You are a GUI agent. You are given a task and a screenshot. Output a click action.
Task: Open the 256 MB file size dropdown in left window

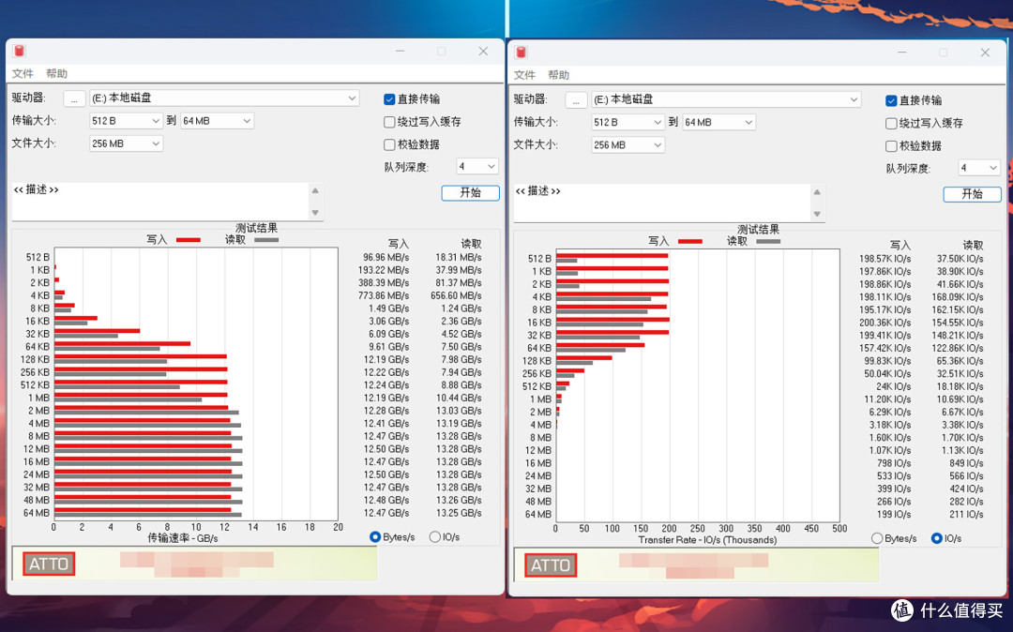click(126, 143)
